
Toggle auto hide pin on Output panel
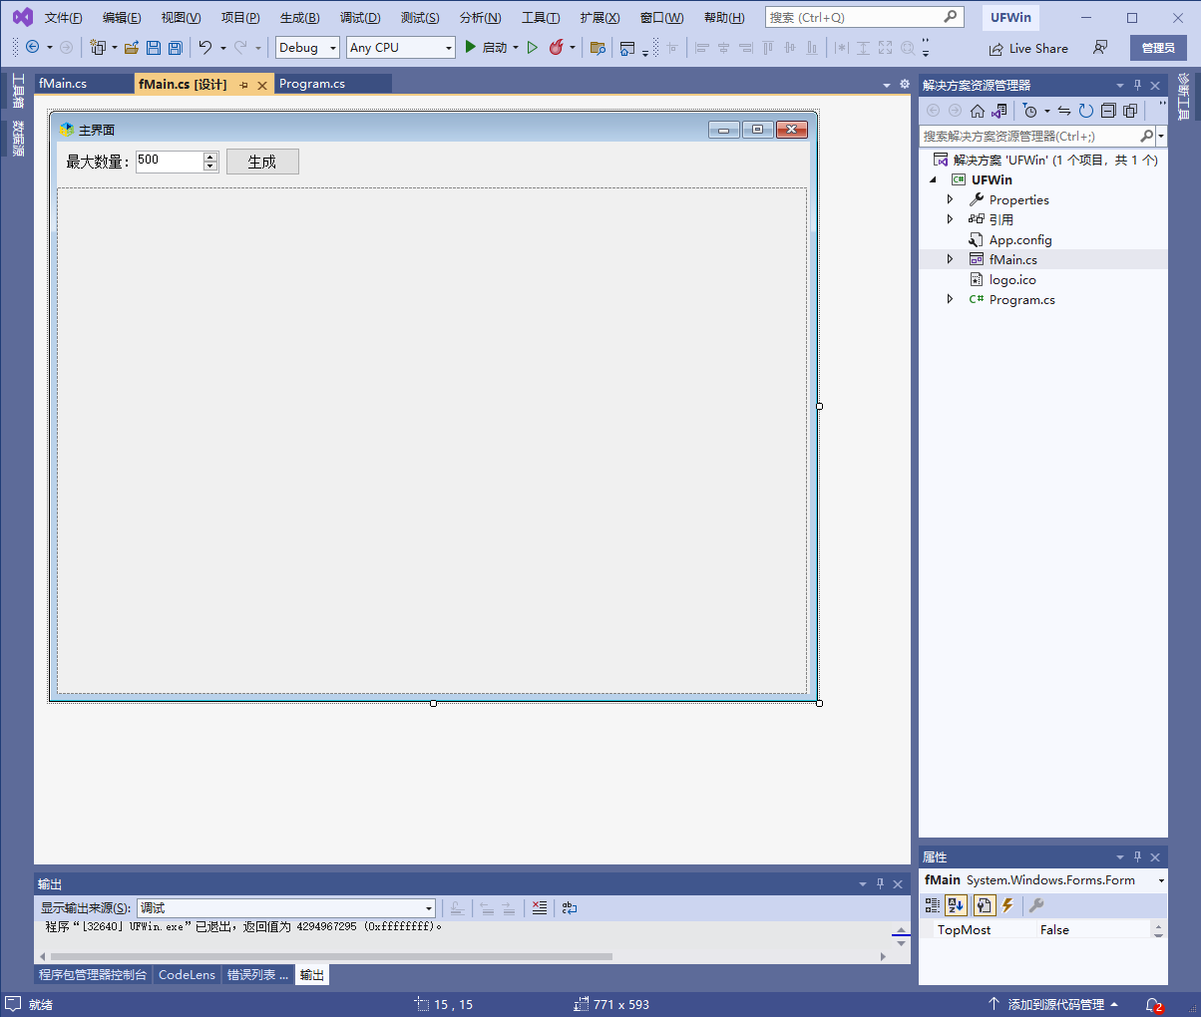[x=880, y=884]
